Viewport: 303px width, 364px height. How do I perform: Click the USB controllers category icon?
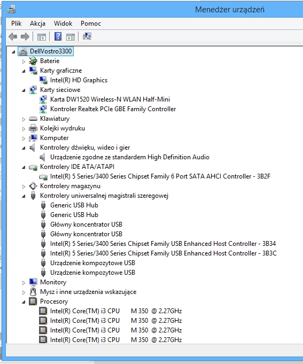33,196
